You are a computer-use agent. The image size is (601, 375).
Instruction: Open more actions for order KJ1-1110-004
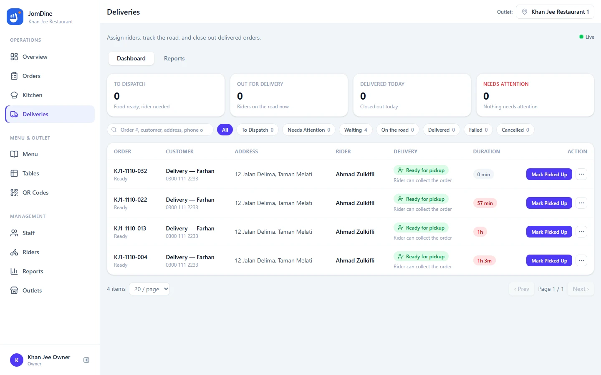click(x=581, y=260)
